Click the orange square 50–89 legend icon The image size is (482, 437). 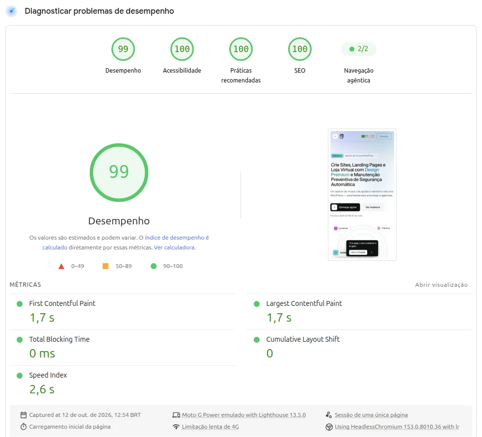(106, 266)
